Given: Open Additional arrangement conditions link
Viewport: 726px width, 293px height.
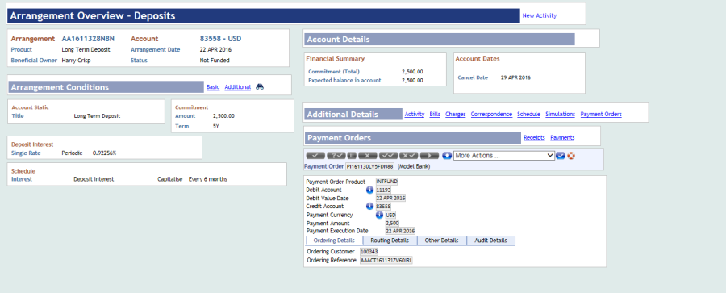Looking at the screenshot, I should (237, 86).
